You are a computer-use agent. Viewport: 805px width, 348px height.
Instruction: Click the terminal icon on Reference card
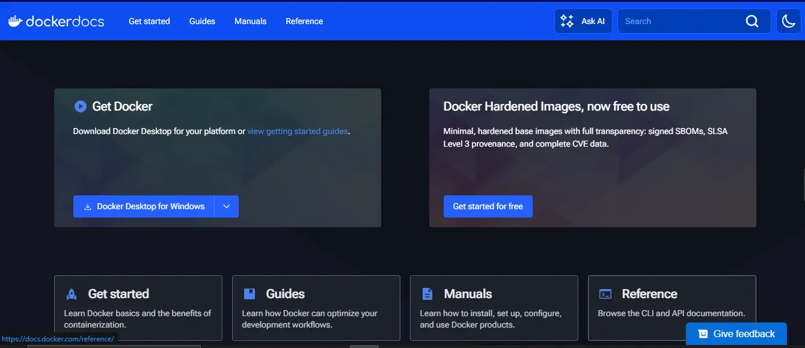click(x=605, y=294)
